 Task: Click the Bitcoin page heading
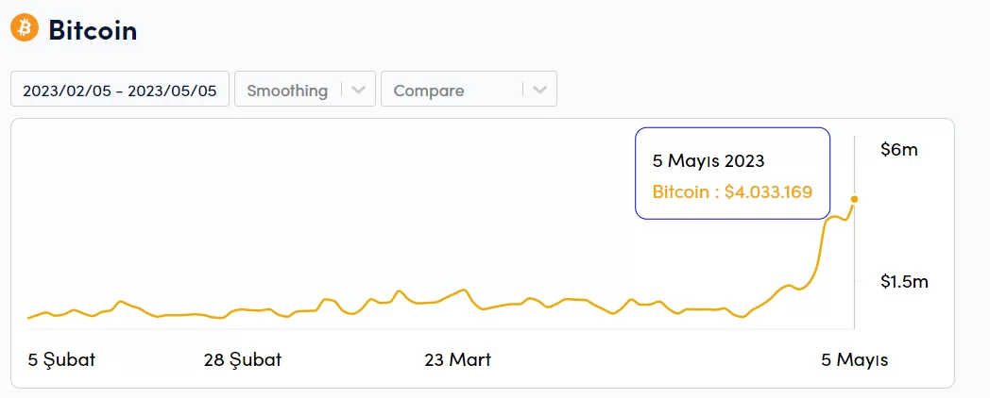(93, 29)
